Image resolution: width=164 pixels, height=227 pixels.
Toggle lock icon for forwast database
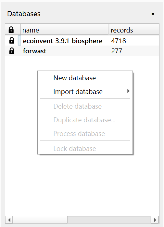[x=12, y=51]
